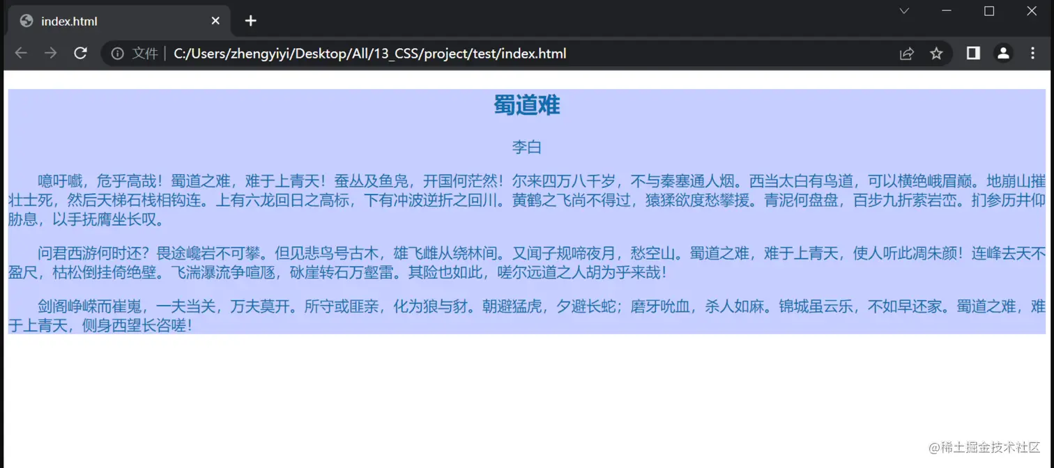This screenshot has height=468, width=1054.
Task: Minimize the browser window
Action: point(947,11)
